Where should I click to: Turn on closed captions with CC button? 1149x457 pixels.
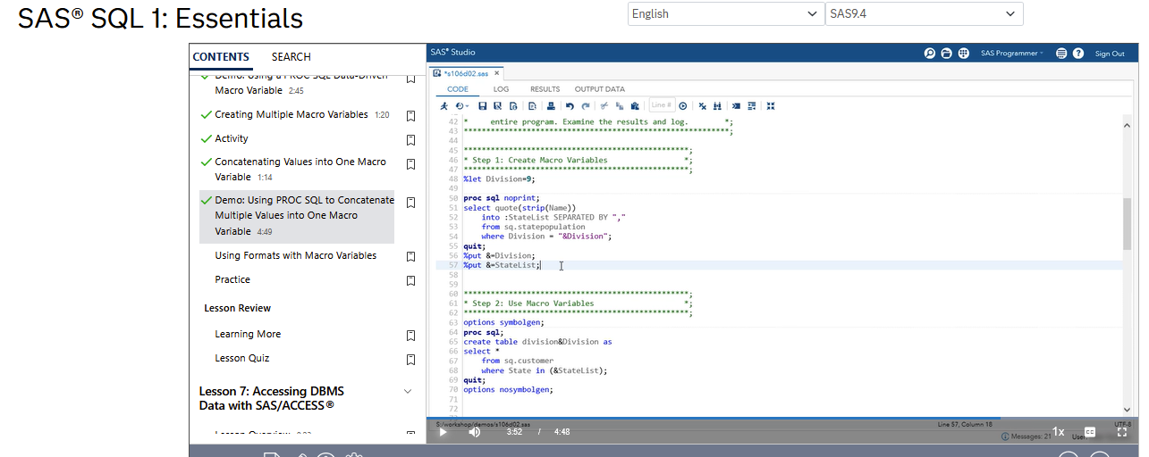[1090, 432]
